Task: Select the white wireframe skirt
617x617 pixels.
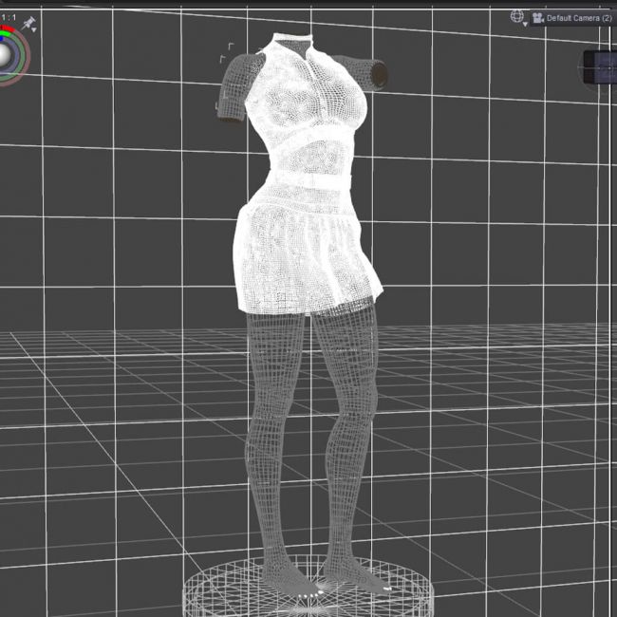Action: pyautogui.click(x=304, y=256)
